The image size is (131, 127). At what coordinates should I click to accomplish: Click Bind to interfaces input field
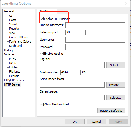(95, 25)
